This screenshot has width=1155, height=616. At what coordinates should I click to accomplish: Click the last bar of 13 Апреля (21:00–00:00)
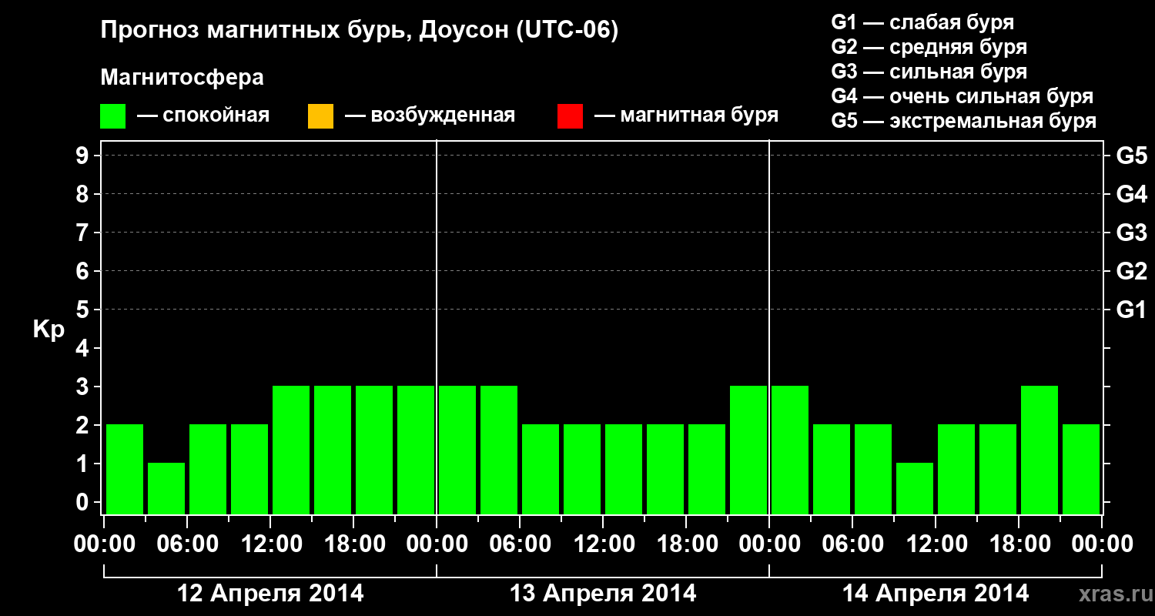pos(748,450)
